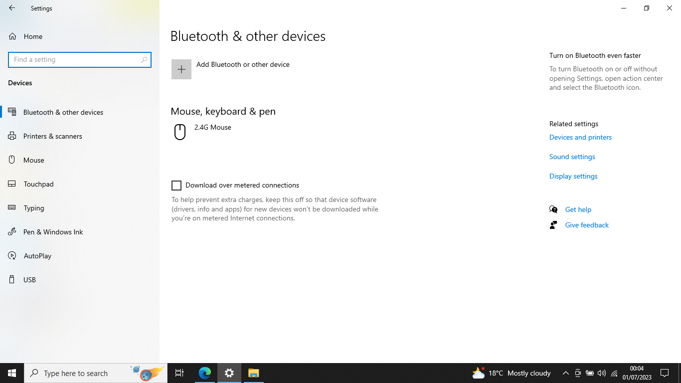681x383 pixels.
Task: Click the volume icon in system tray
Action: (x=601, y=373)
